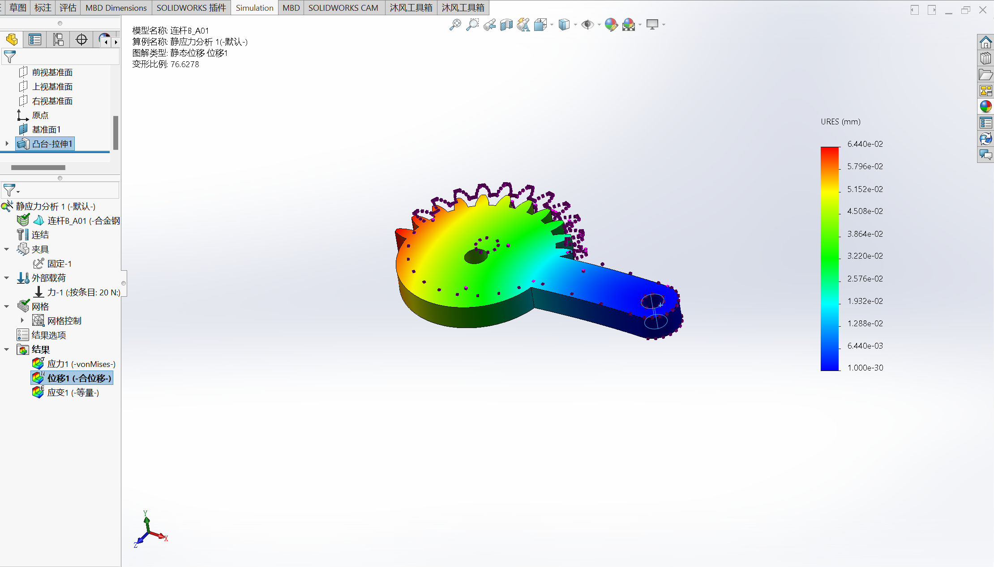Click the Zoom to Fit icon
Screen dimensions: 994x567
coord(455,25)
